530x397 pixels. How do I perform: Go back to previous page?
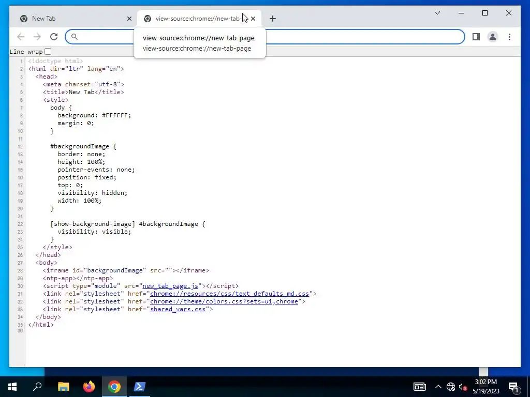point(21,37)
